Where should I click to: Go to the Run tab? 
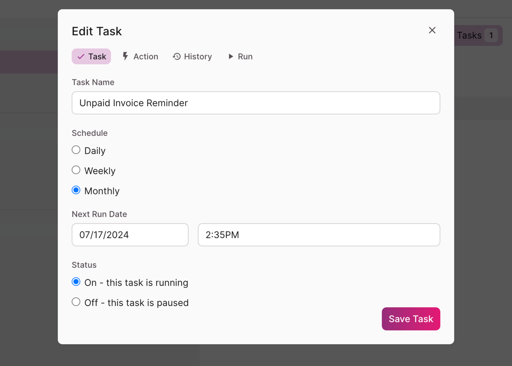pos(241,57)
